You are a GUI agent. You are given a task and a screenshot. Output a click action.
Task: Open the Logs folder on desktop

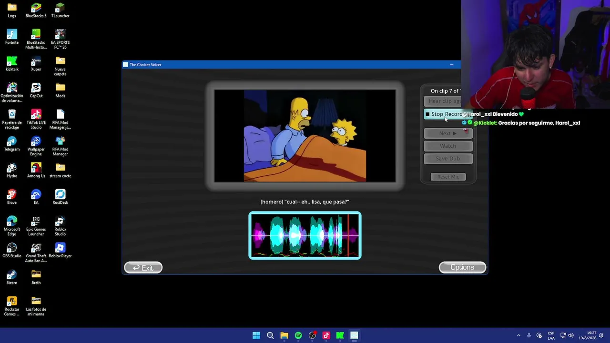[12, 10]
